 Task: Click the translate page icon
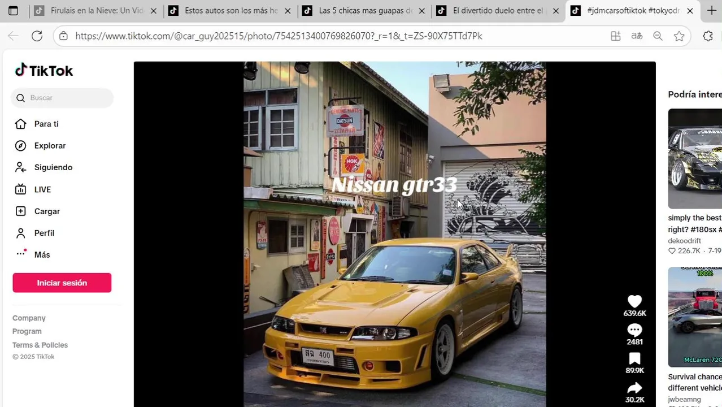[x=637, y=36]
